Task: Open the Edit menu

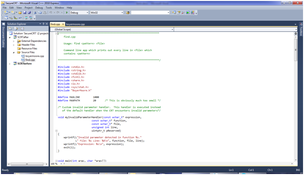Action: (12, 8)
